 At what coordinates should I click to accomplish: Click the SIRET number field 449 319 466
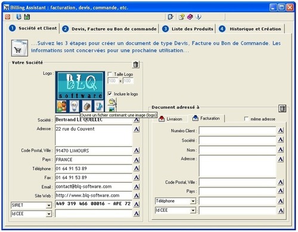point(94,204)
